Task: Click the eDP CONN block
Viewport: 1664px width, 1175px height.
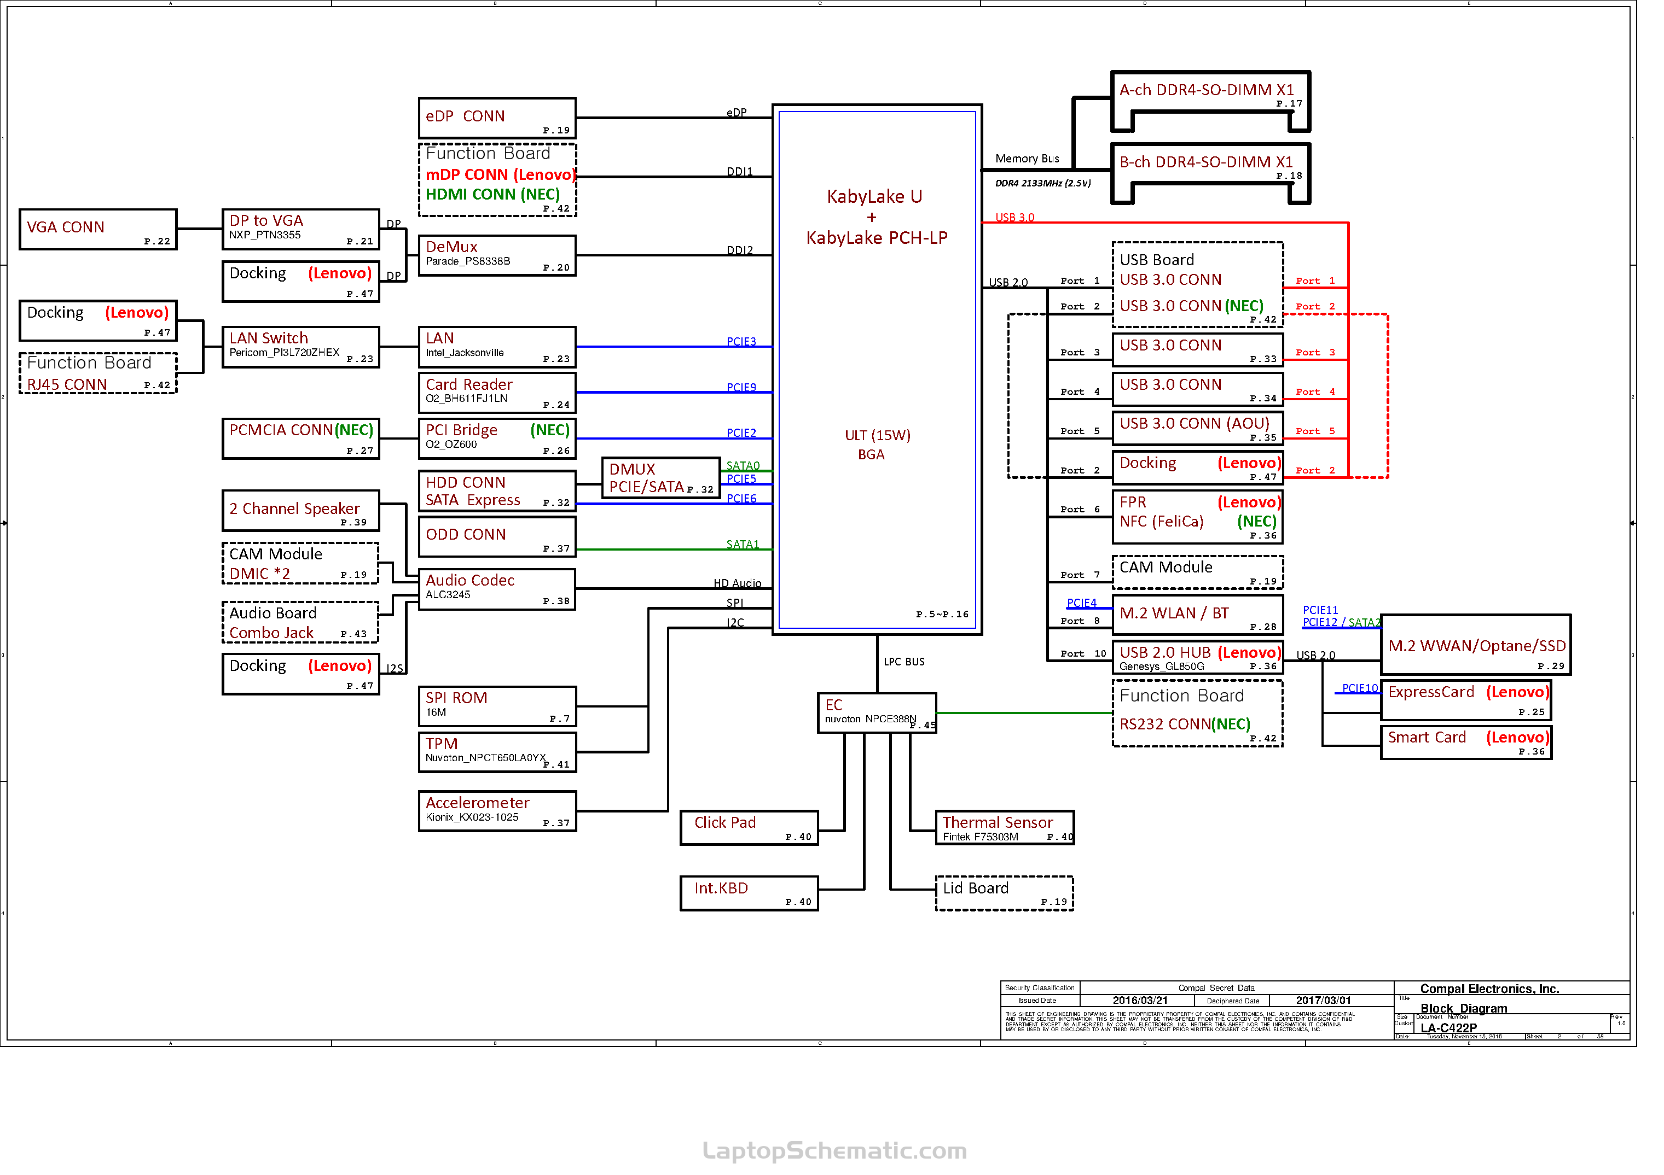Action: pyautogui.click(x=497, y=118)
